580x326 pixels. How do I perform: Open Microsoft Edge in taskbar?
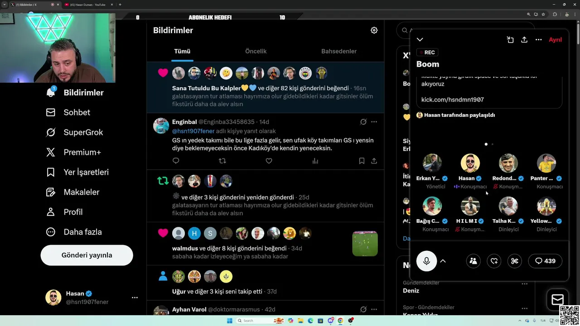tap(310, 321)
